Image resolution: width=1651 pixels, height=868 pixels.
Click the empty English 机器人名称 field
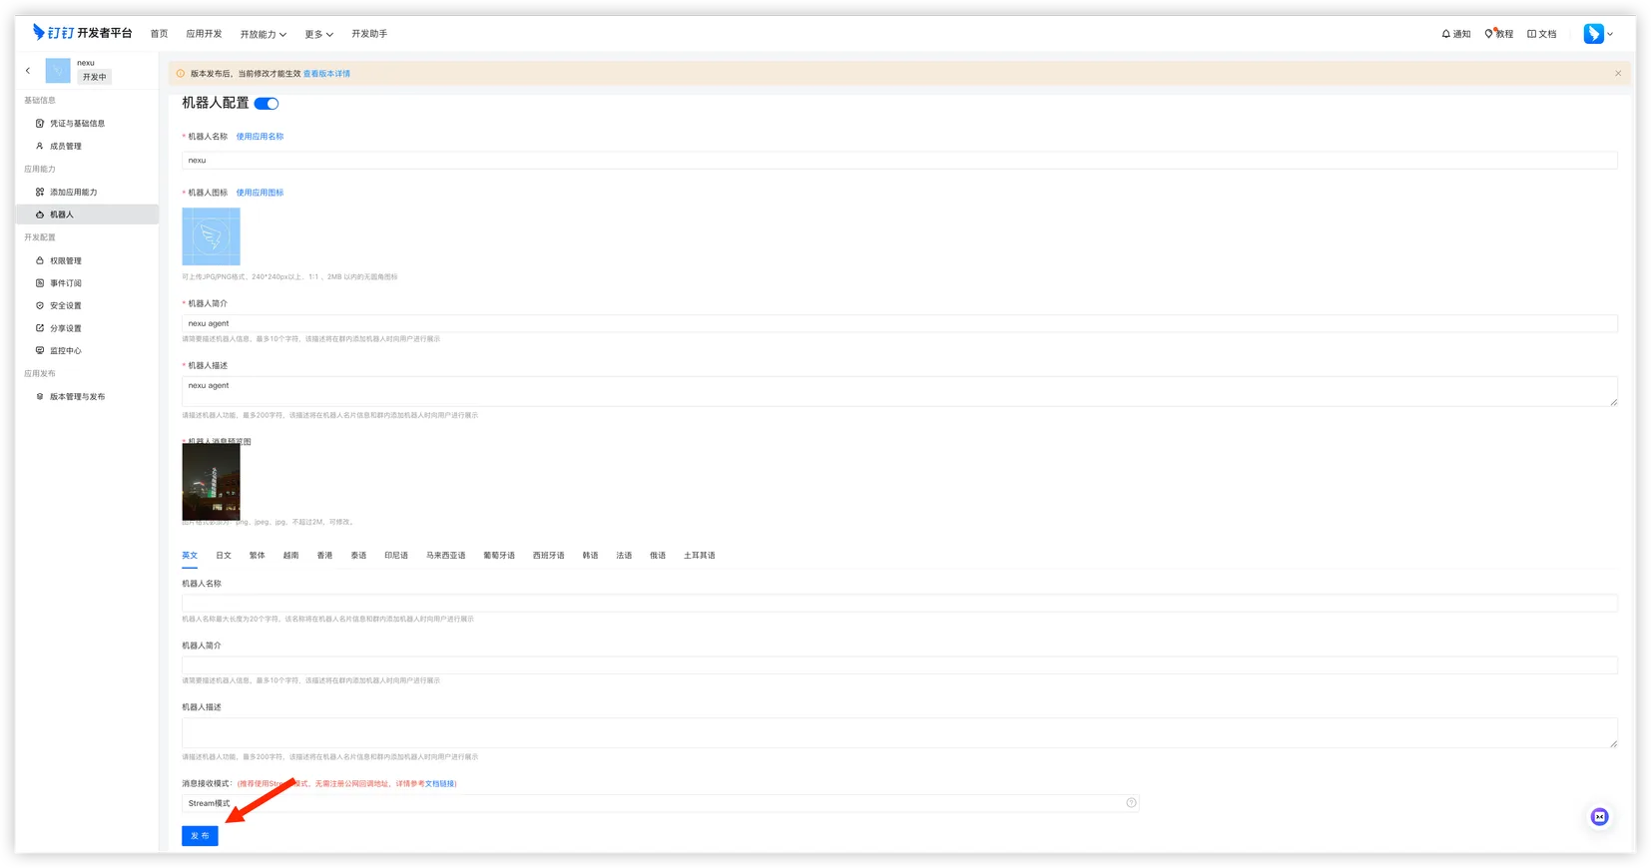[x=899, y=604]
